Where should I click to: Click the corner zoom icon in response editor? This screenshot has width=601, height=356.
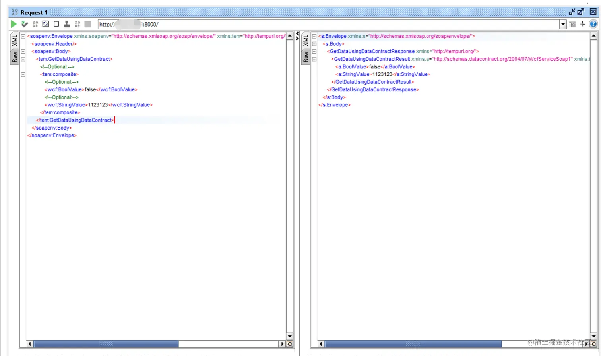593,344
